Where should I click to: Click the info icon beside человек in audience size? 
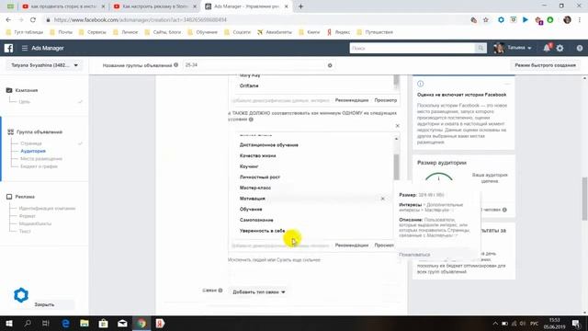504,210
